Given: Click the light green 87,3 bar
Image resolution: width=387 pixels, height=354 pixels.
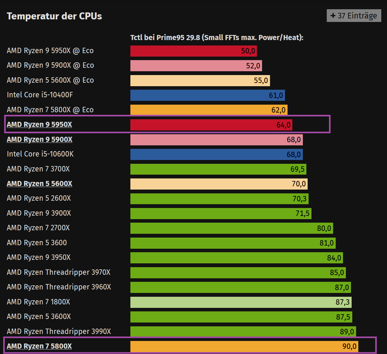Looking at the screenshot, I should pyautogui.click(x=241, y=302).
